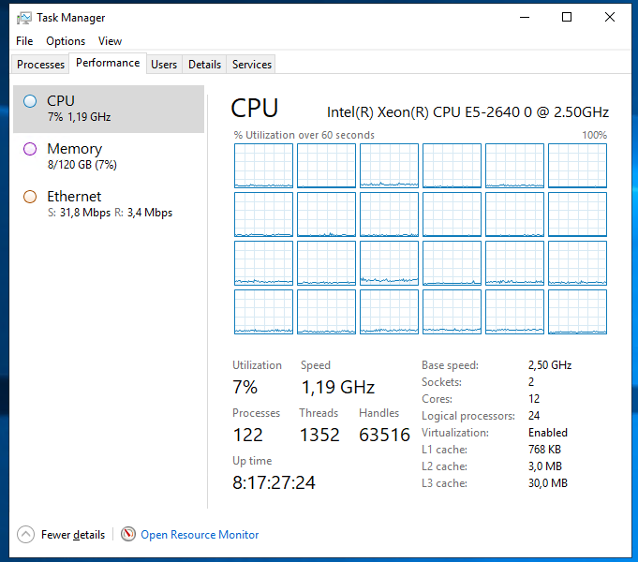The height and width of the screenshot is (562, 638).
Task: Open the File menu
Action: coord(24,41)
